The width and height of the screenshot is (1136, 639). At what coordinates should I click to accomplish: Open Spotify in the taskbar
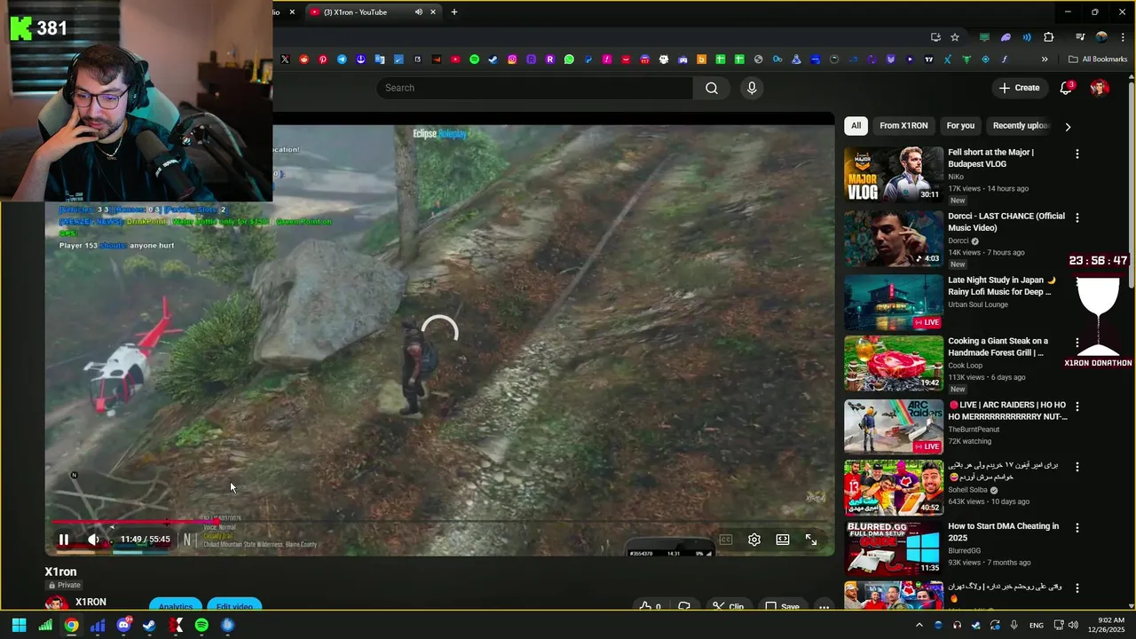(x=201, y=625)
